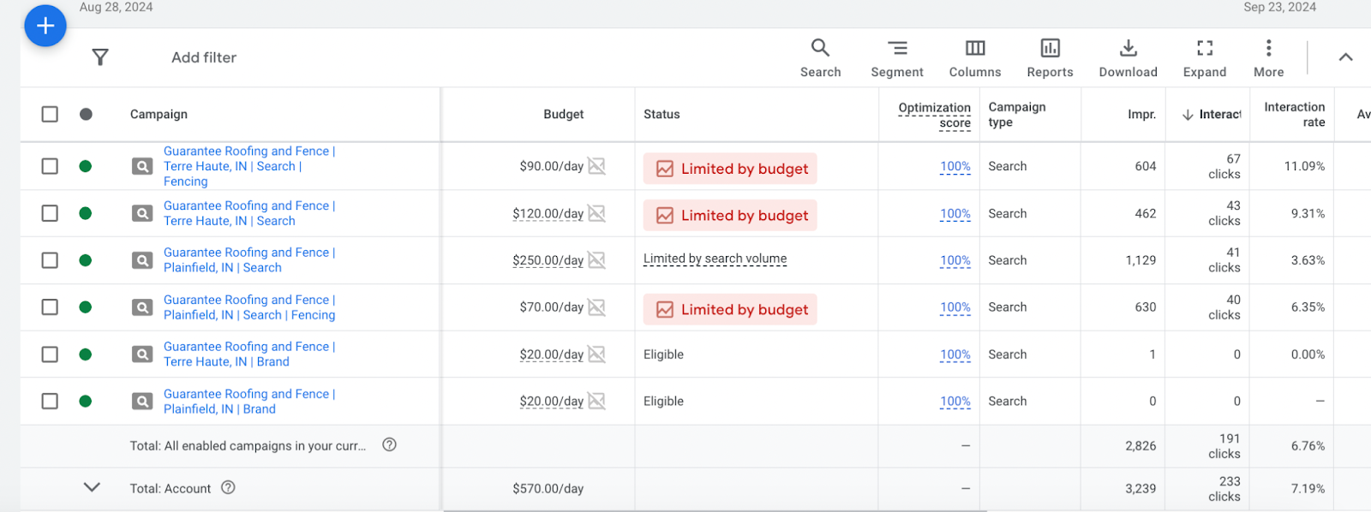Sort by Interaction rate column header
The image size is (1371, 512).
point(1294,115)
